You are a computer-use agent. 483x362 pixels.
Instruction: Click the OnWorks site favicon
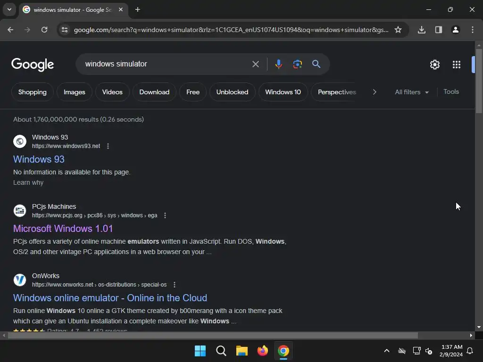pyautogui.click(x=20, y=280)
